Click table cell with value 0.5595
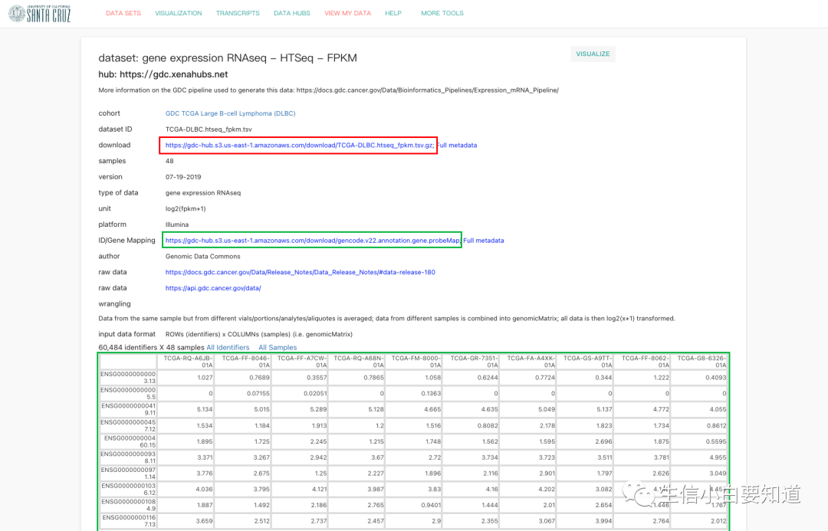Viewport: 828px width, 531px height. tap(699, 441)
